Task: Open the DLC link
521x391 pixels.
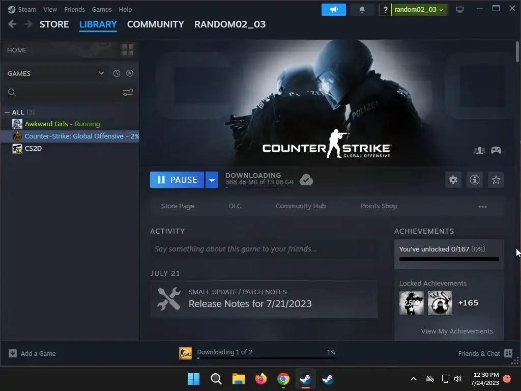Action: 235,206
